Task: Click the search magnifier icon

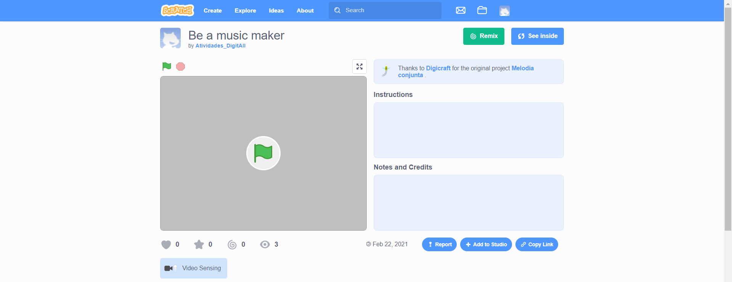Action: (x=337, y=10)
